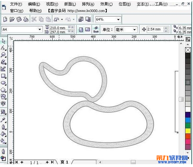Pick the no-fill X swatch
The width and height of the screenshot is (193, 167).
(x=188, y=50)
